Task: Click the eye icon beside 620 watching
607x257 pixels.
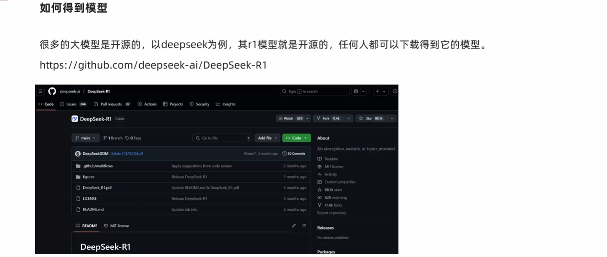Action: (320, 197)
